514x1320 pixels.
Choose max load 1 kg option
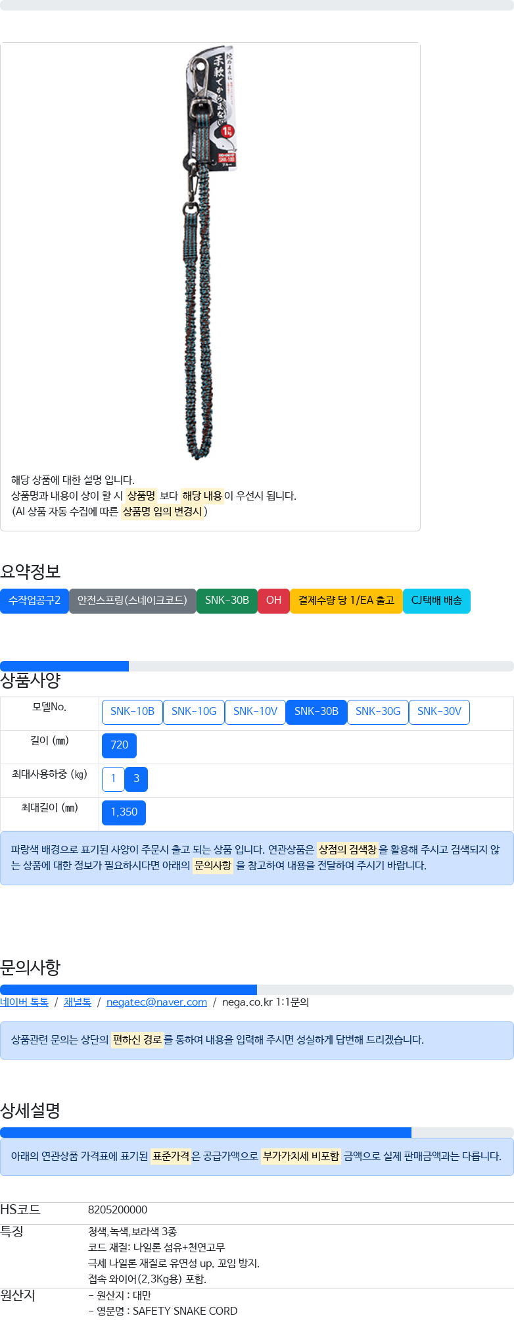(113, 779)
